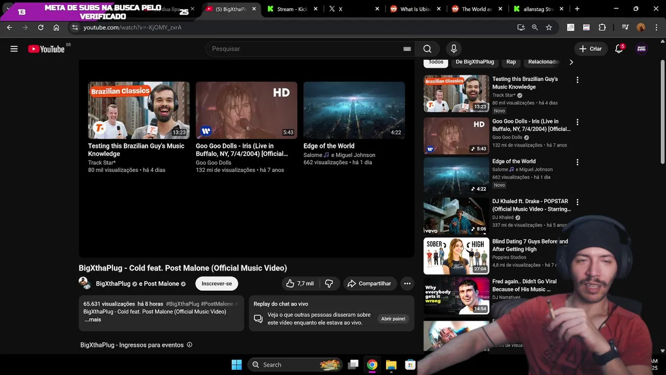
Task: Open end-screen Goo Goo Dolls Iris thumbnail
Action: pyautogui.click(x=247, y=110)
